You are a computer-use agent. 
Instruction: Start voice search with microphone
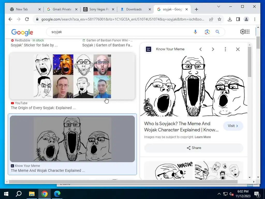[x=195, y=32]
